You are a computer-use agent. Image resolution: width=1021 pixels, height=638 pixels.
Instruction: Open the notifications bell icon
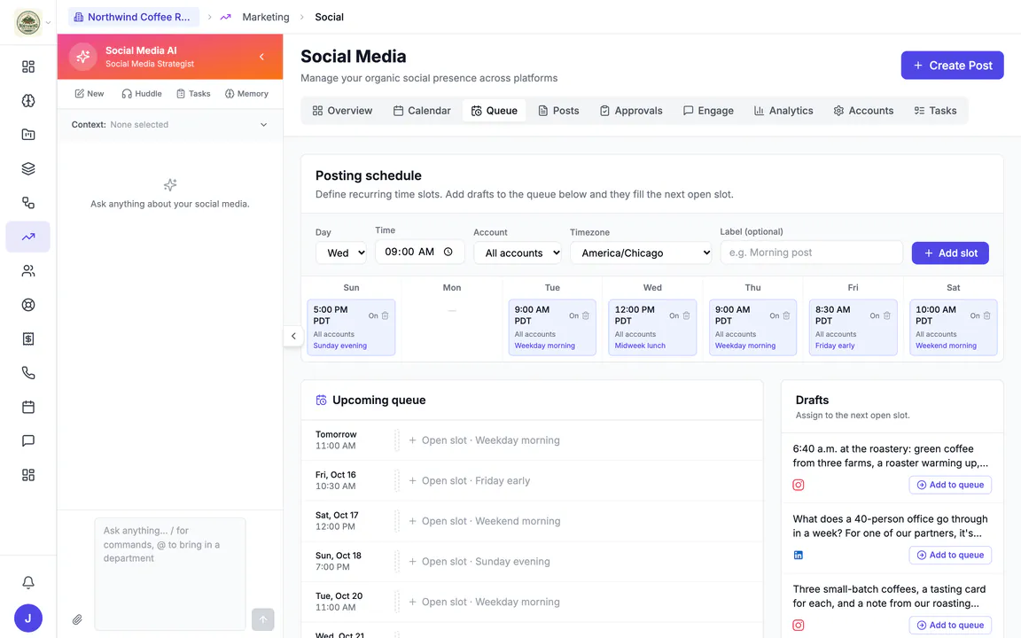pyautogui.click(x=28, y=583)
